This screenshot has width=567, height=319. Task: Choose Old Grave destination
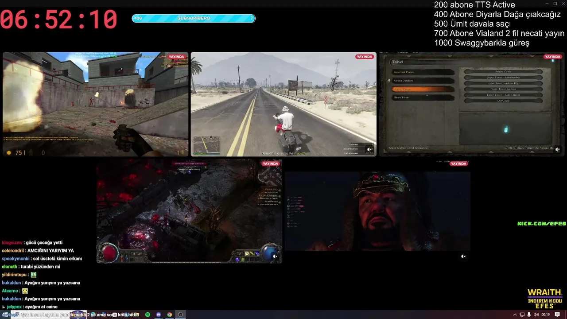[x=503, y=101]
